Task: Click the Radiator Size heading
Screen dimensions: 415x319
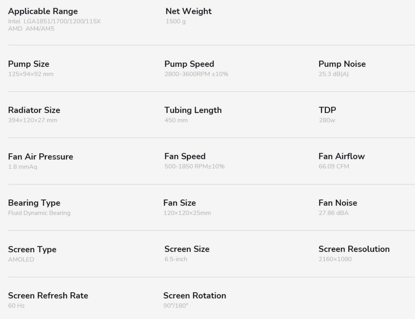Action: 34,110
